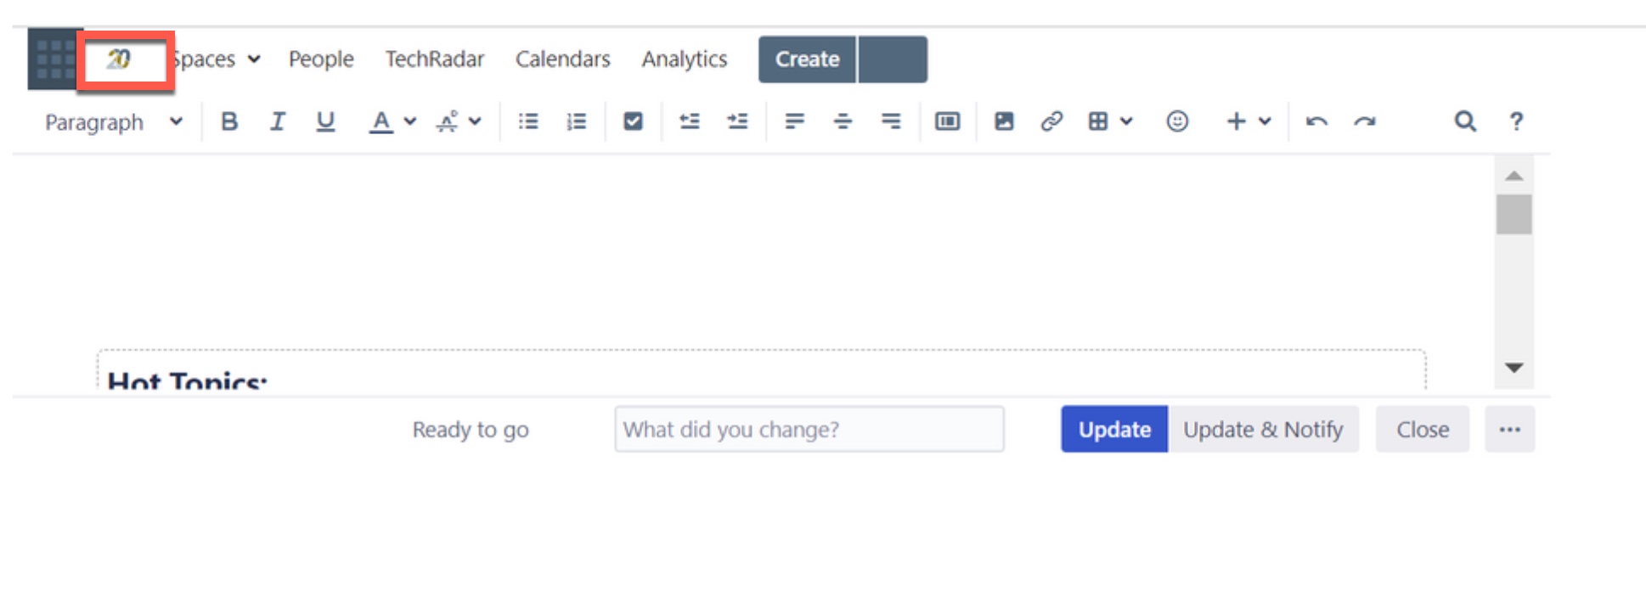Open the Calendars menu
This screenshot has width=1646, height=591.
(562, 59)
